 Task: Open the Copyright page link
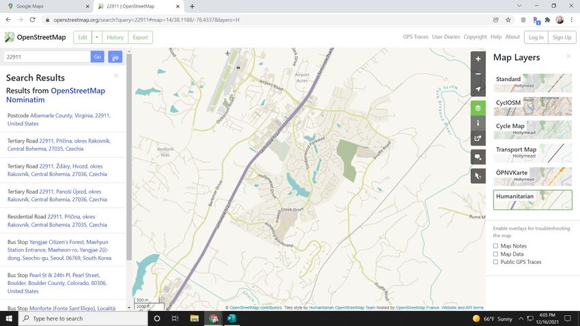[475, 37]
